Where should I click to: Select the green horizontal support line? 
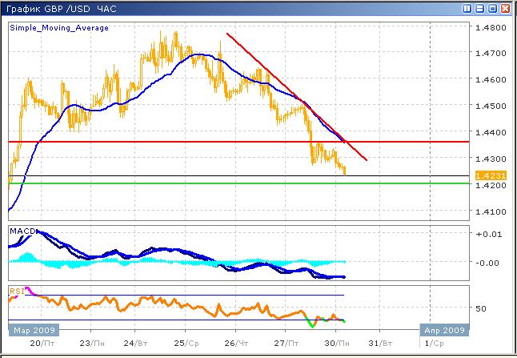(x=160, y=183)
